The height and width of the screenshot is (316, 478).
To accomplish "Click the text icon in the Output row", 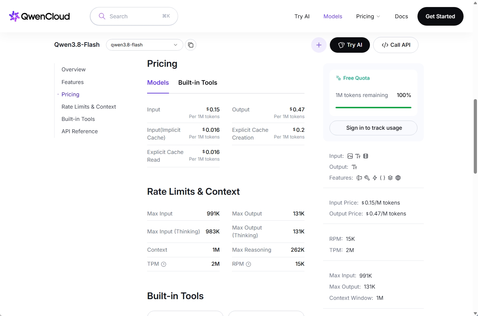I will point(354,167).
